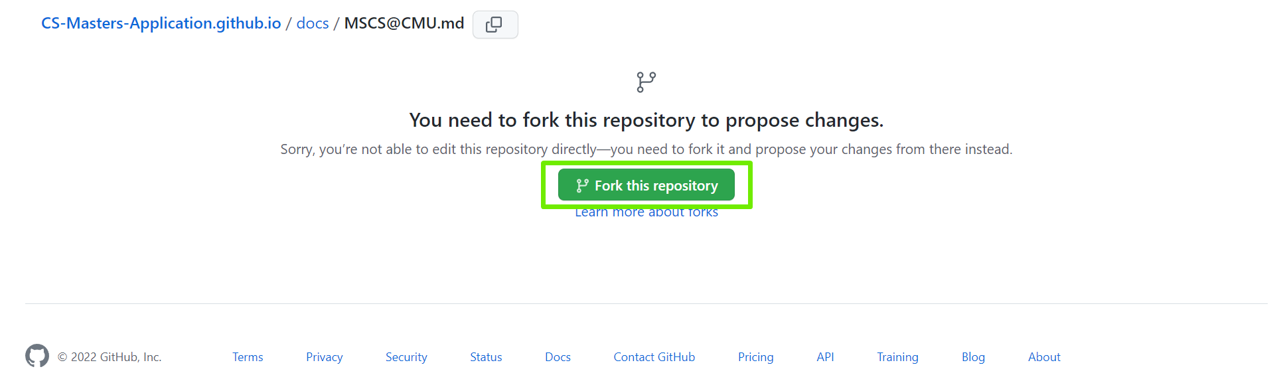
Task: Click the git fork icon above the heading
Action: point(646,82)
